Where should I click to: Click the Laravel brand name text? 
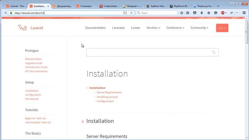click(37, 28)
